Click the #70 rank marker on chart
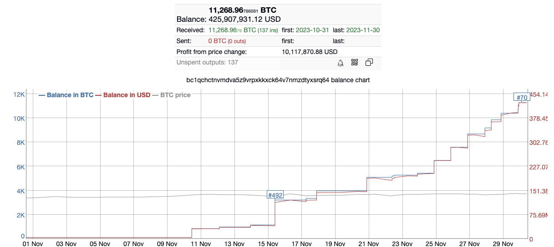554x247 pixels. [521, 97]
